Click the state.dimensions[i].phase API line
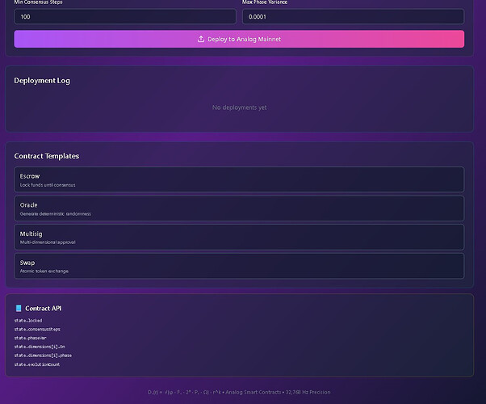The height and width of the screenshot is (404, 486). (43, 356)
